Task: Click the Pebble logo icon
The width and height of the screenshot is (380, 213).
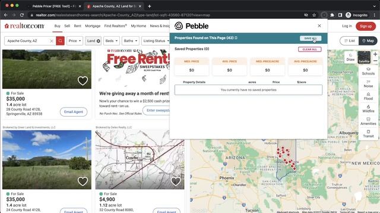Action: click(179, 26)
